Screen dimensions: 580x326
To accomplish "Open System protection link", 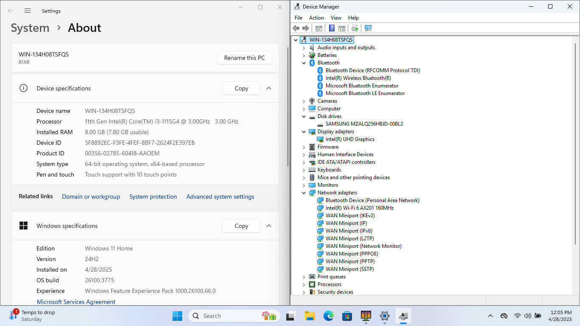I will (x=153, y=197).
